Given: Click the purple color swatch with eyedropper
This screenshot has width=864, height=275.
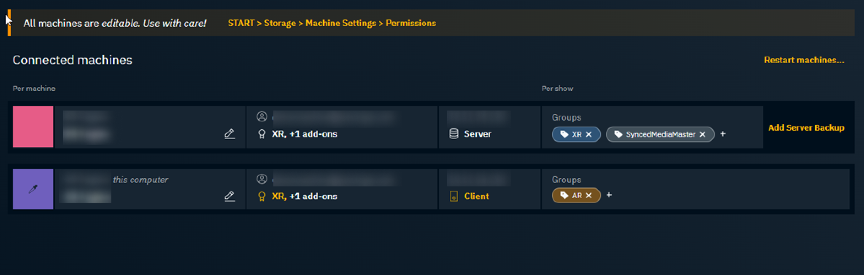Looking at the screenshot, I should point(33,189).
